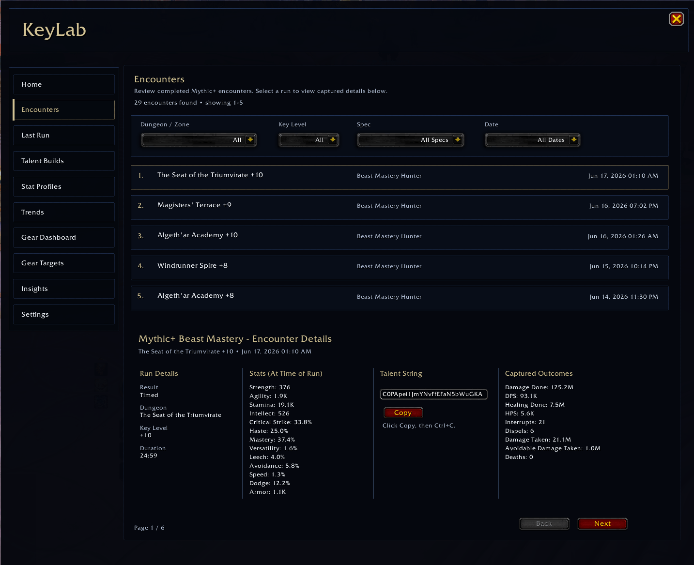Open Gear Targets
The height and width of the screenshot is (565, 694).
pyautogui.click(x=64, y=263)
